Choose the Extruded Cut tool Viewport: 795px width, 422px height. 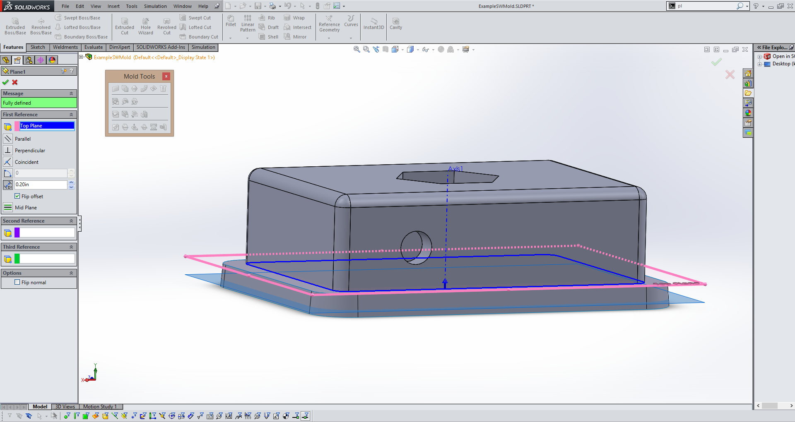point(125,26)
